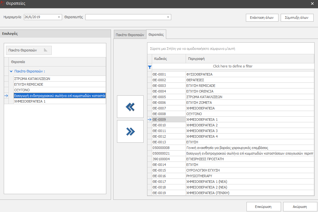This screenshot has width=318, height=212.
Task: Confirm with the Επικύρωση button
Action: (263, 207)
